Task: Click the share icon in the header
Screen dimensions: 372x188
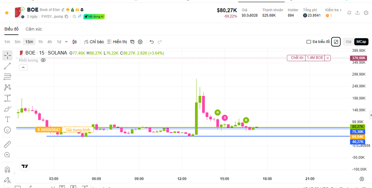Action: (357, 13)
